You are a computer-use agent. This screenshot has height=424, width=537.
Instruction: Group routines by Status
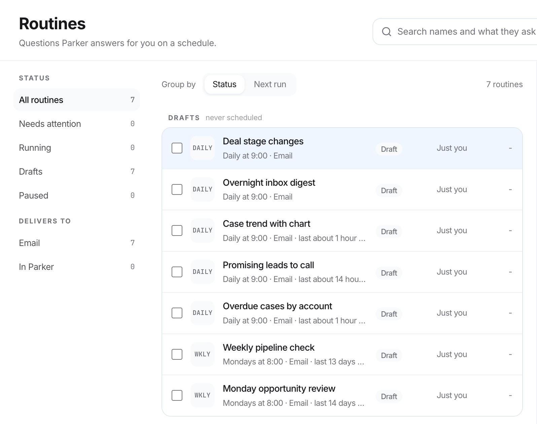pyautogui.click(x=224, y=84)
